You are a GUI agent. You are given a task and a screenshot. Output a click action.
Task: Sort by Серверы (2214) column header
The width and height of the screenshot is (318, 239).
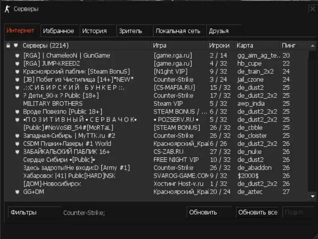click(85, 45)
